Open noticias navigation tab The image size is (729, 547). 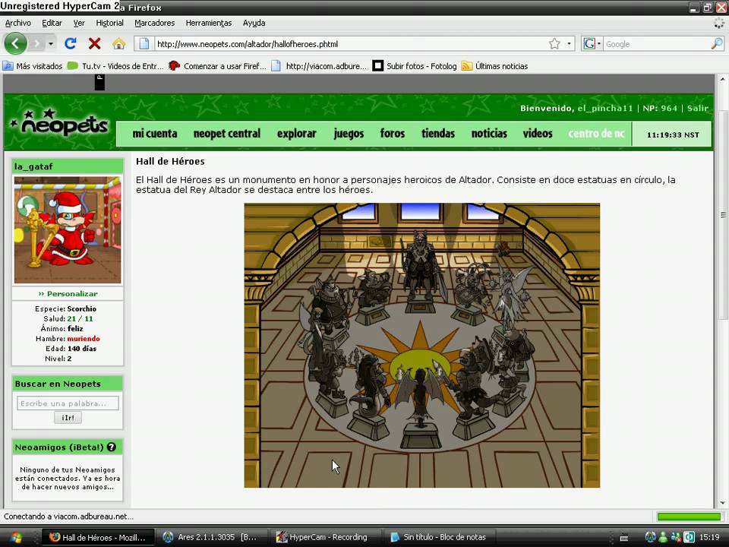pyautogui.click(x=489, y=134)
